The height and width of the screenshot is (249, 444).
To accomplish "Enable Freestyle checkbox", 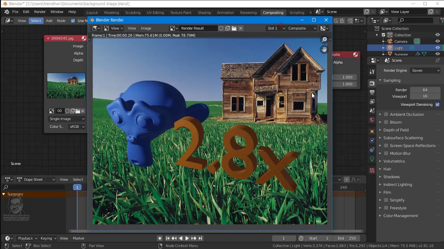I will point(386,208).
